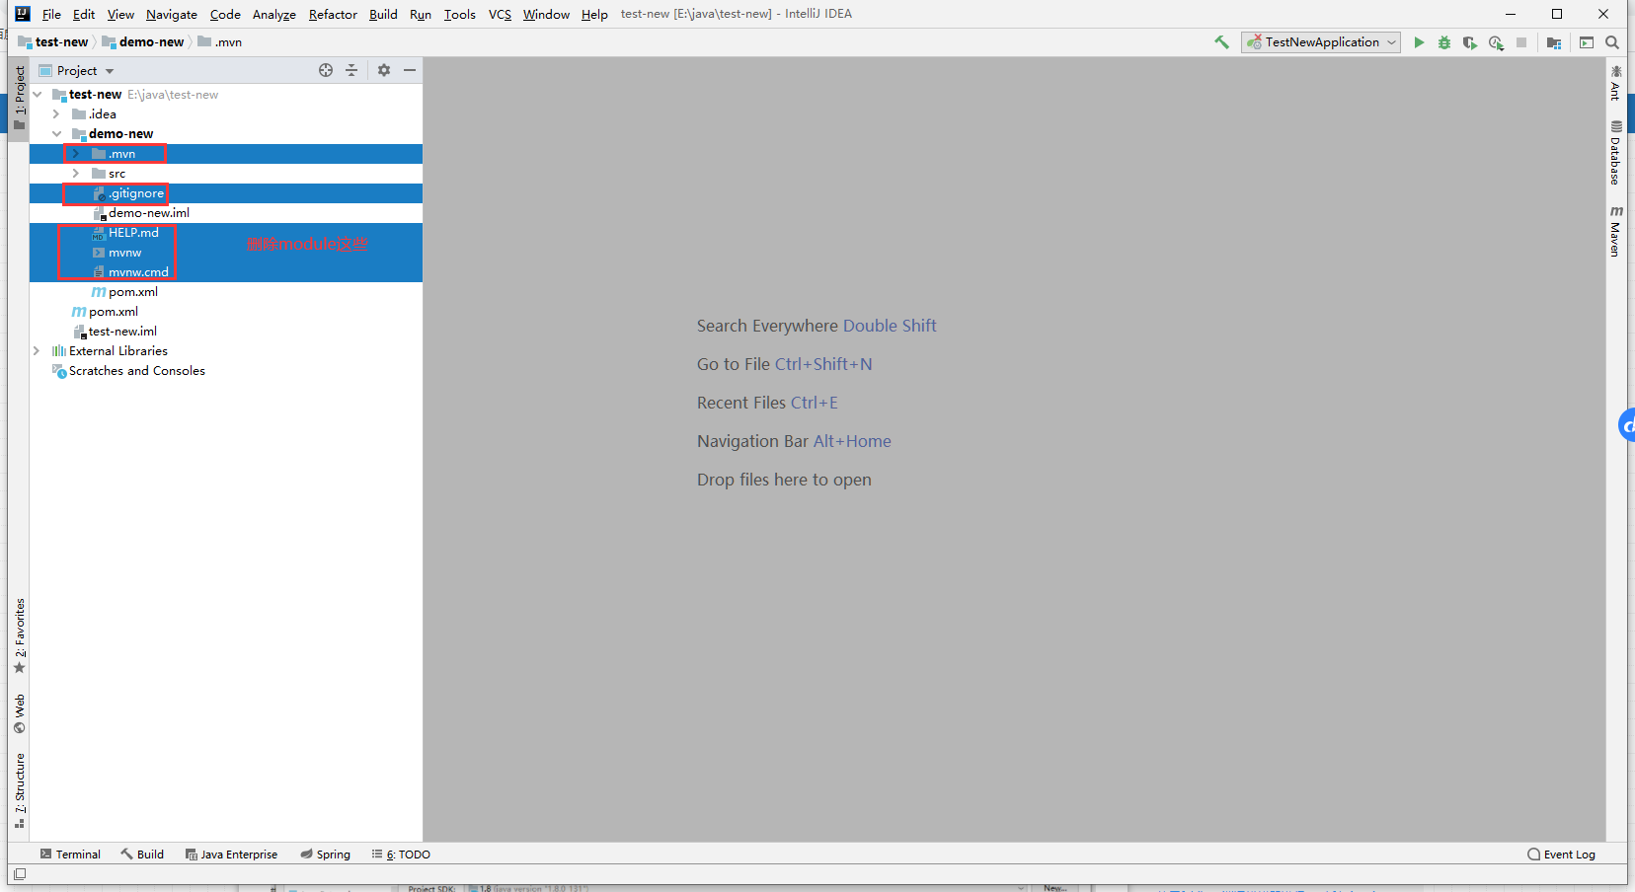Viewport: 1635px width, 892px height.
Task: Open the File menu
Action: pos(51,14)
